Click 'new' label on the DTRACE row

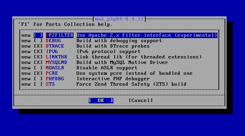tap(26, 46)
